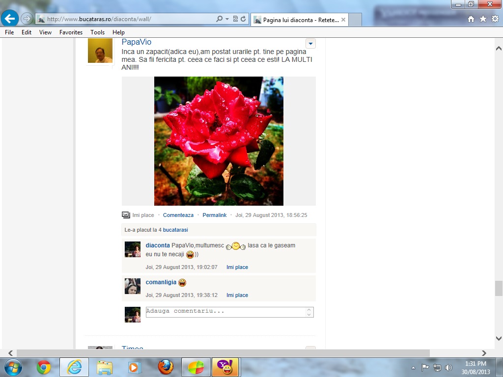Screen dimensions: 503x377
Task: Click the Adauga comentariu text field
Action: pos(226,312)
